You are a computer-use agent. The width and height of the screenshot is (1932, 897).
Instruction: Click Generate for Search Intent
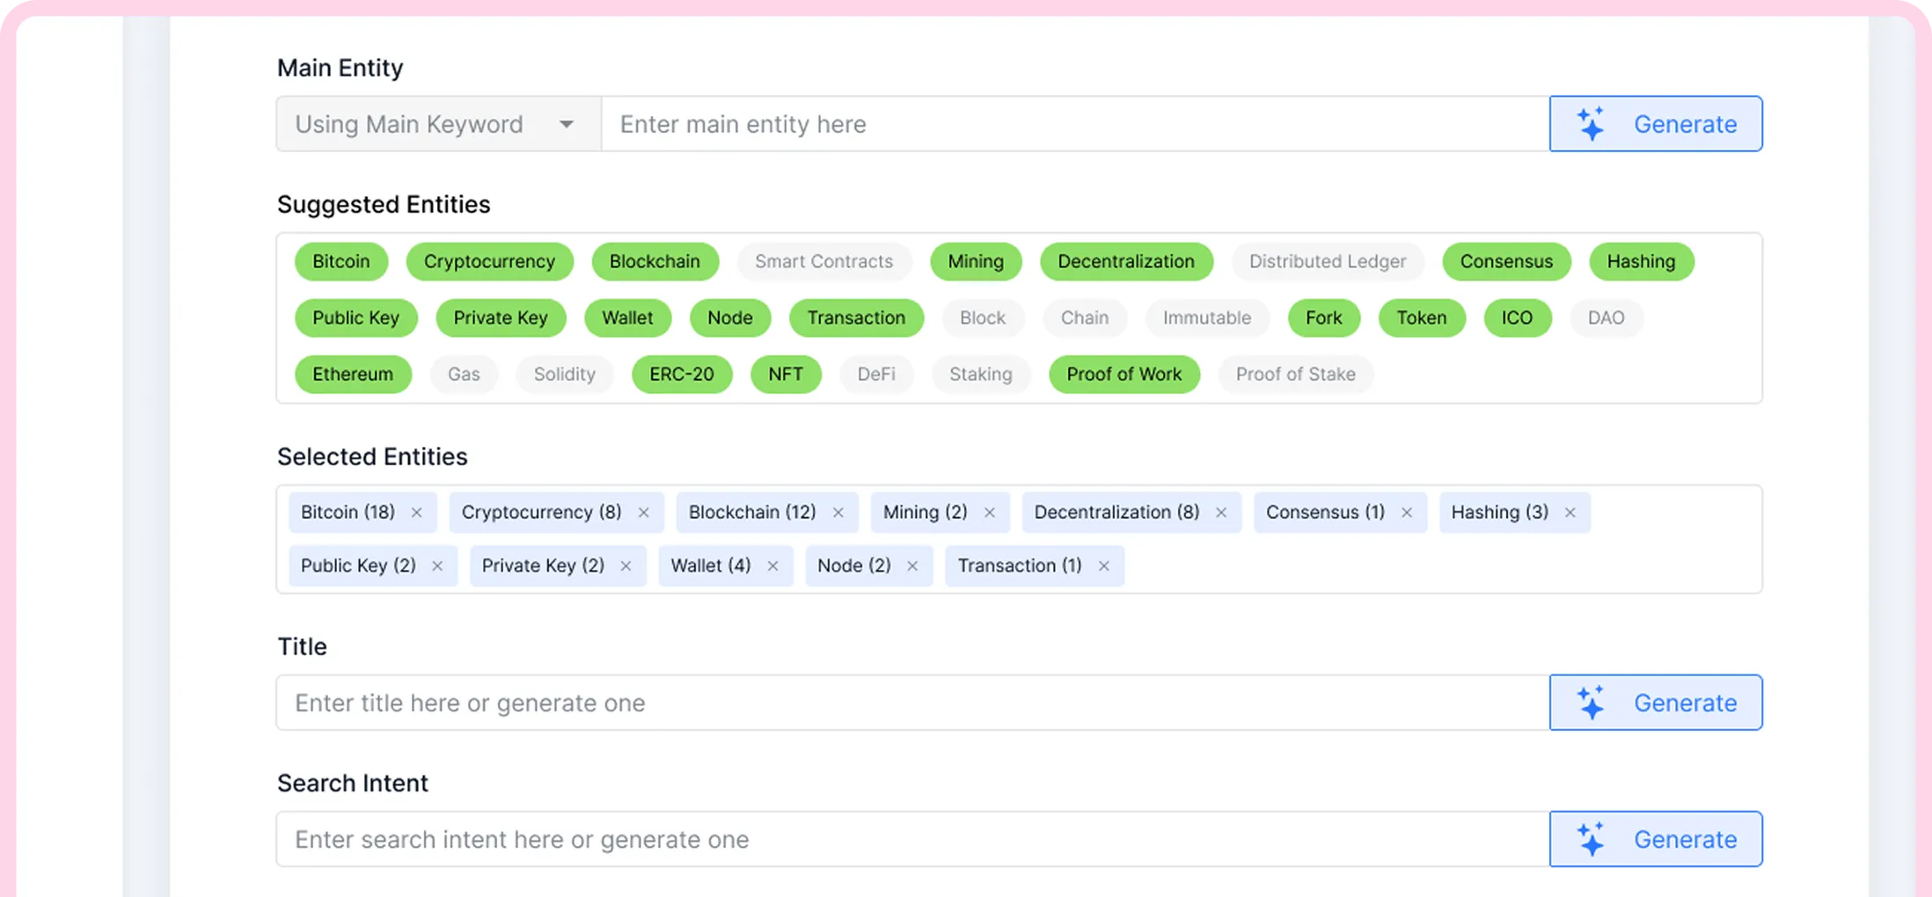coord(1655,839)
